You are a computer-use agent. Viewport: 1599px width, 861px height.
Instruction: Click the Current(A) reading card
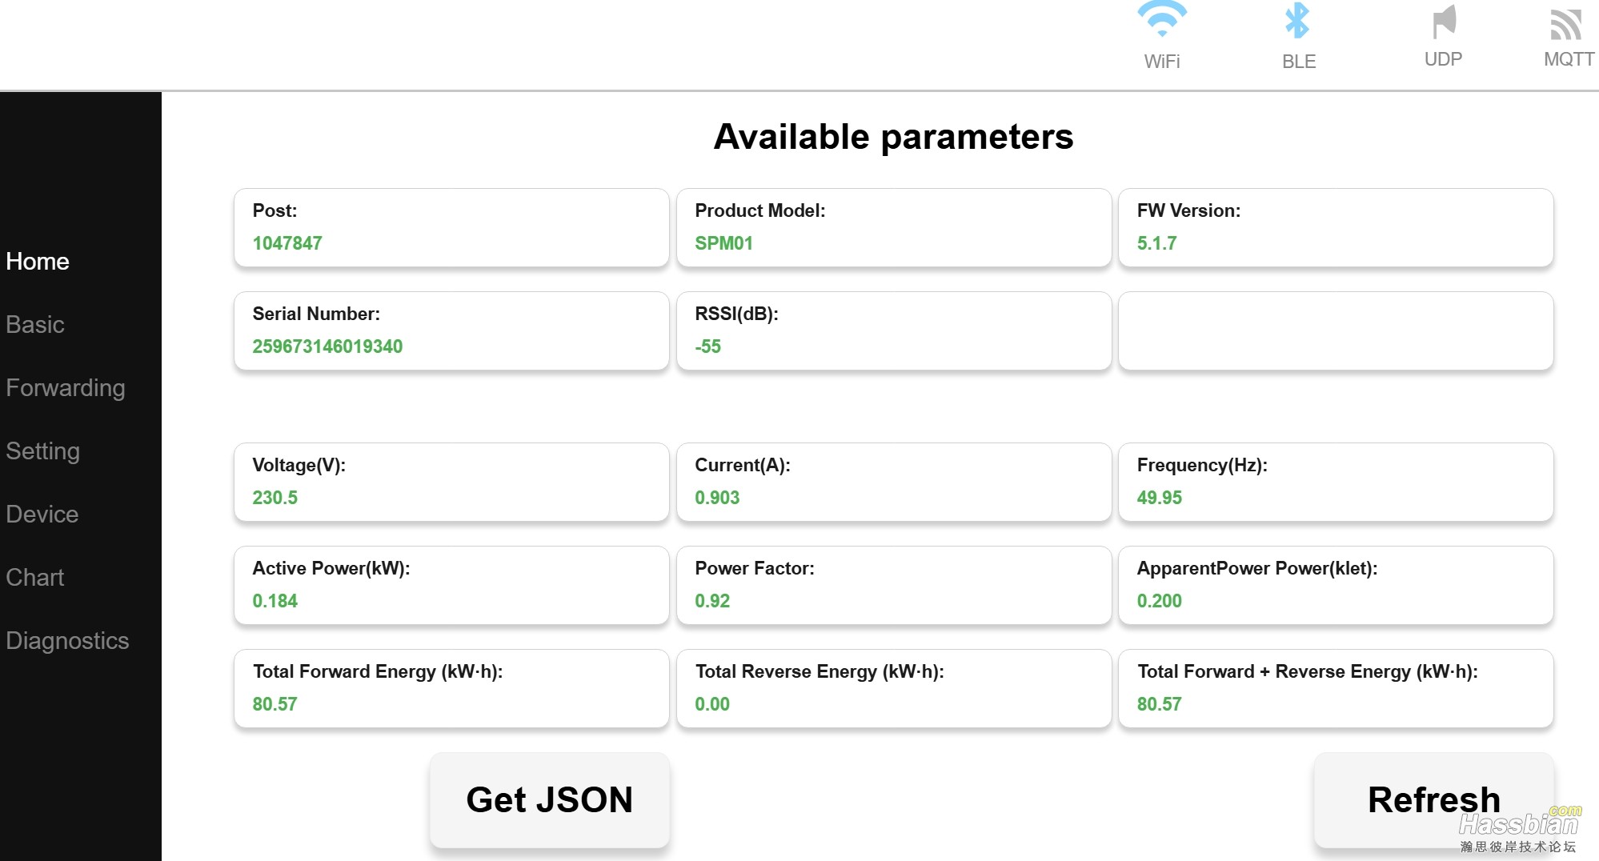click(x=893, y=482)
